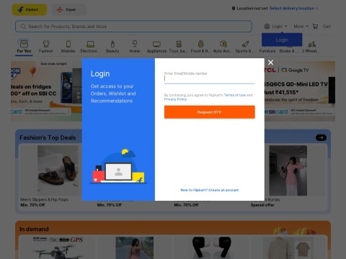The height and width of the screenshot is (259, 346).
Task: Open the Travel tab with airplane icon
Action: click(68, 10)
